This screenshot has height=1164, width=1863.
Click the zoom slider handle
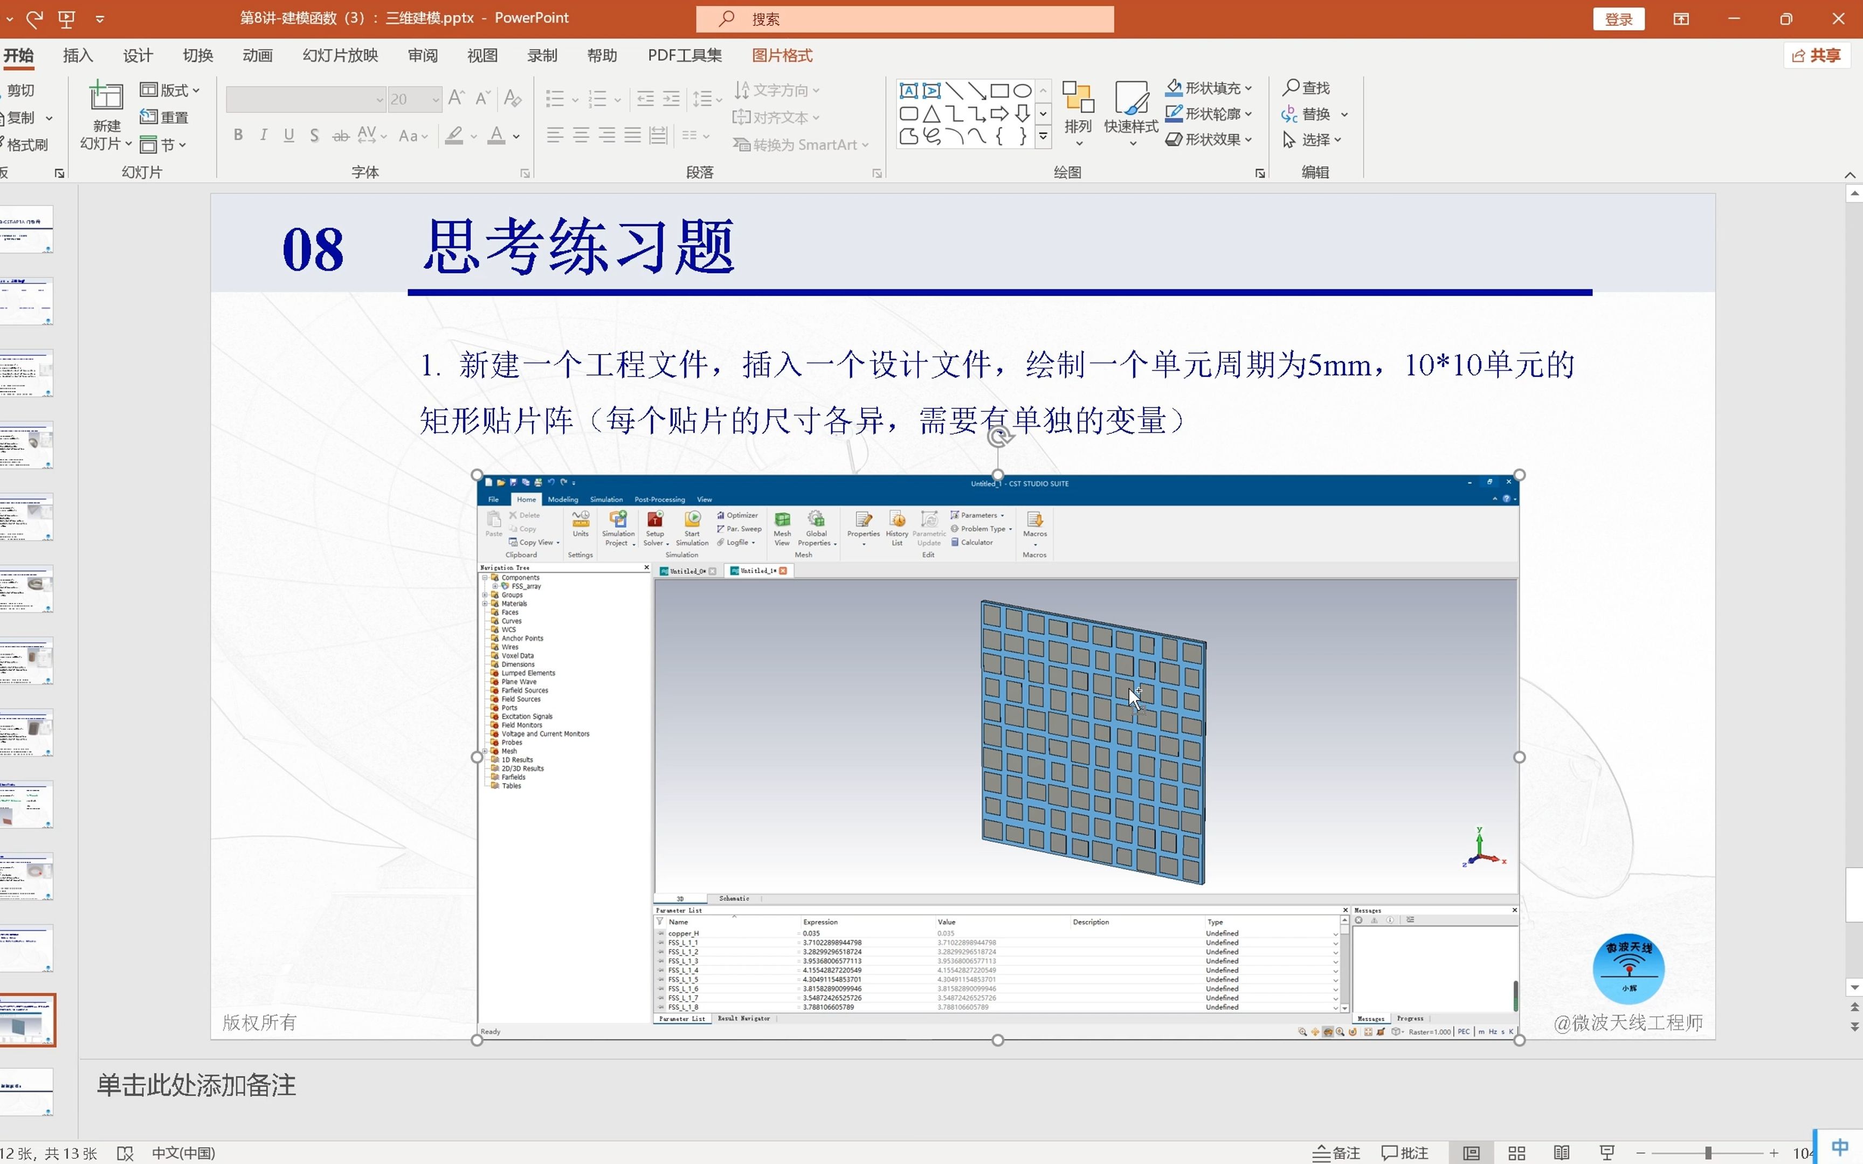[1708, 1153]
